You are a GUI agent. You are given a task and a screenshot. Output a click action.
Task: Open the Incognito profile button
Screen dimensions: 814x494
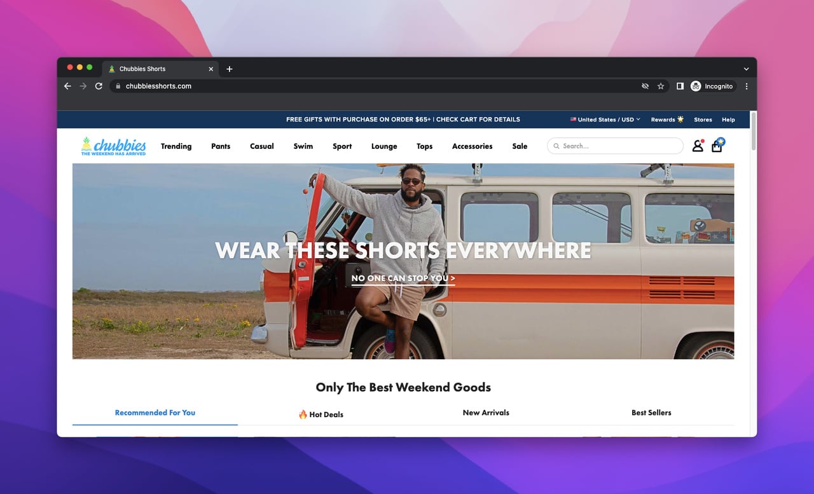tap(712, 86)
